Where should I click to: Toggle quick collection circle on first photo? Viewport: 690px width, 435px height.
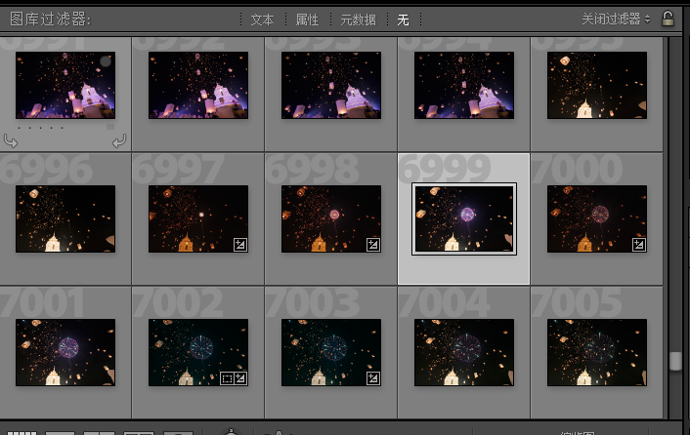point(106,61)
